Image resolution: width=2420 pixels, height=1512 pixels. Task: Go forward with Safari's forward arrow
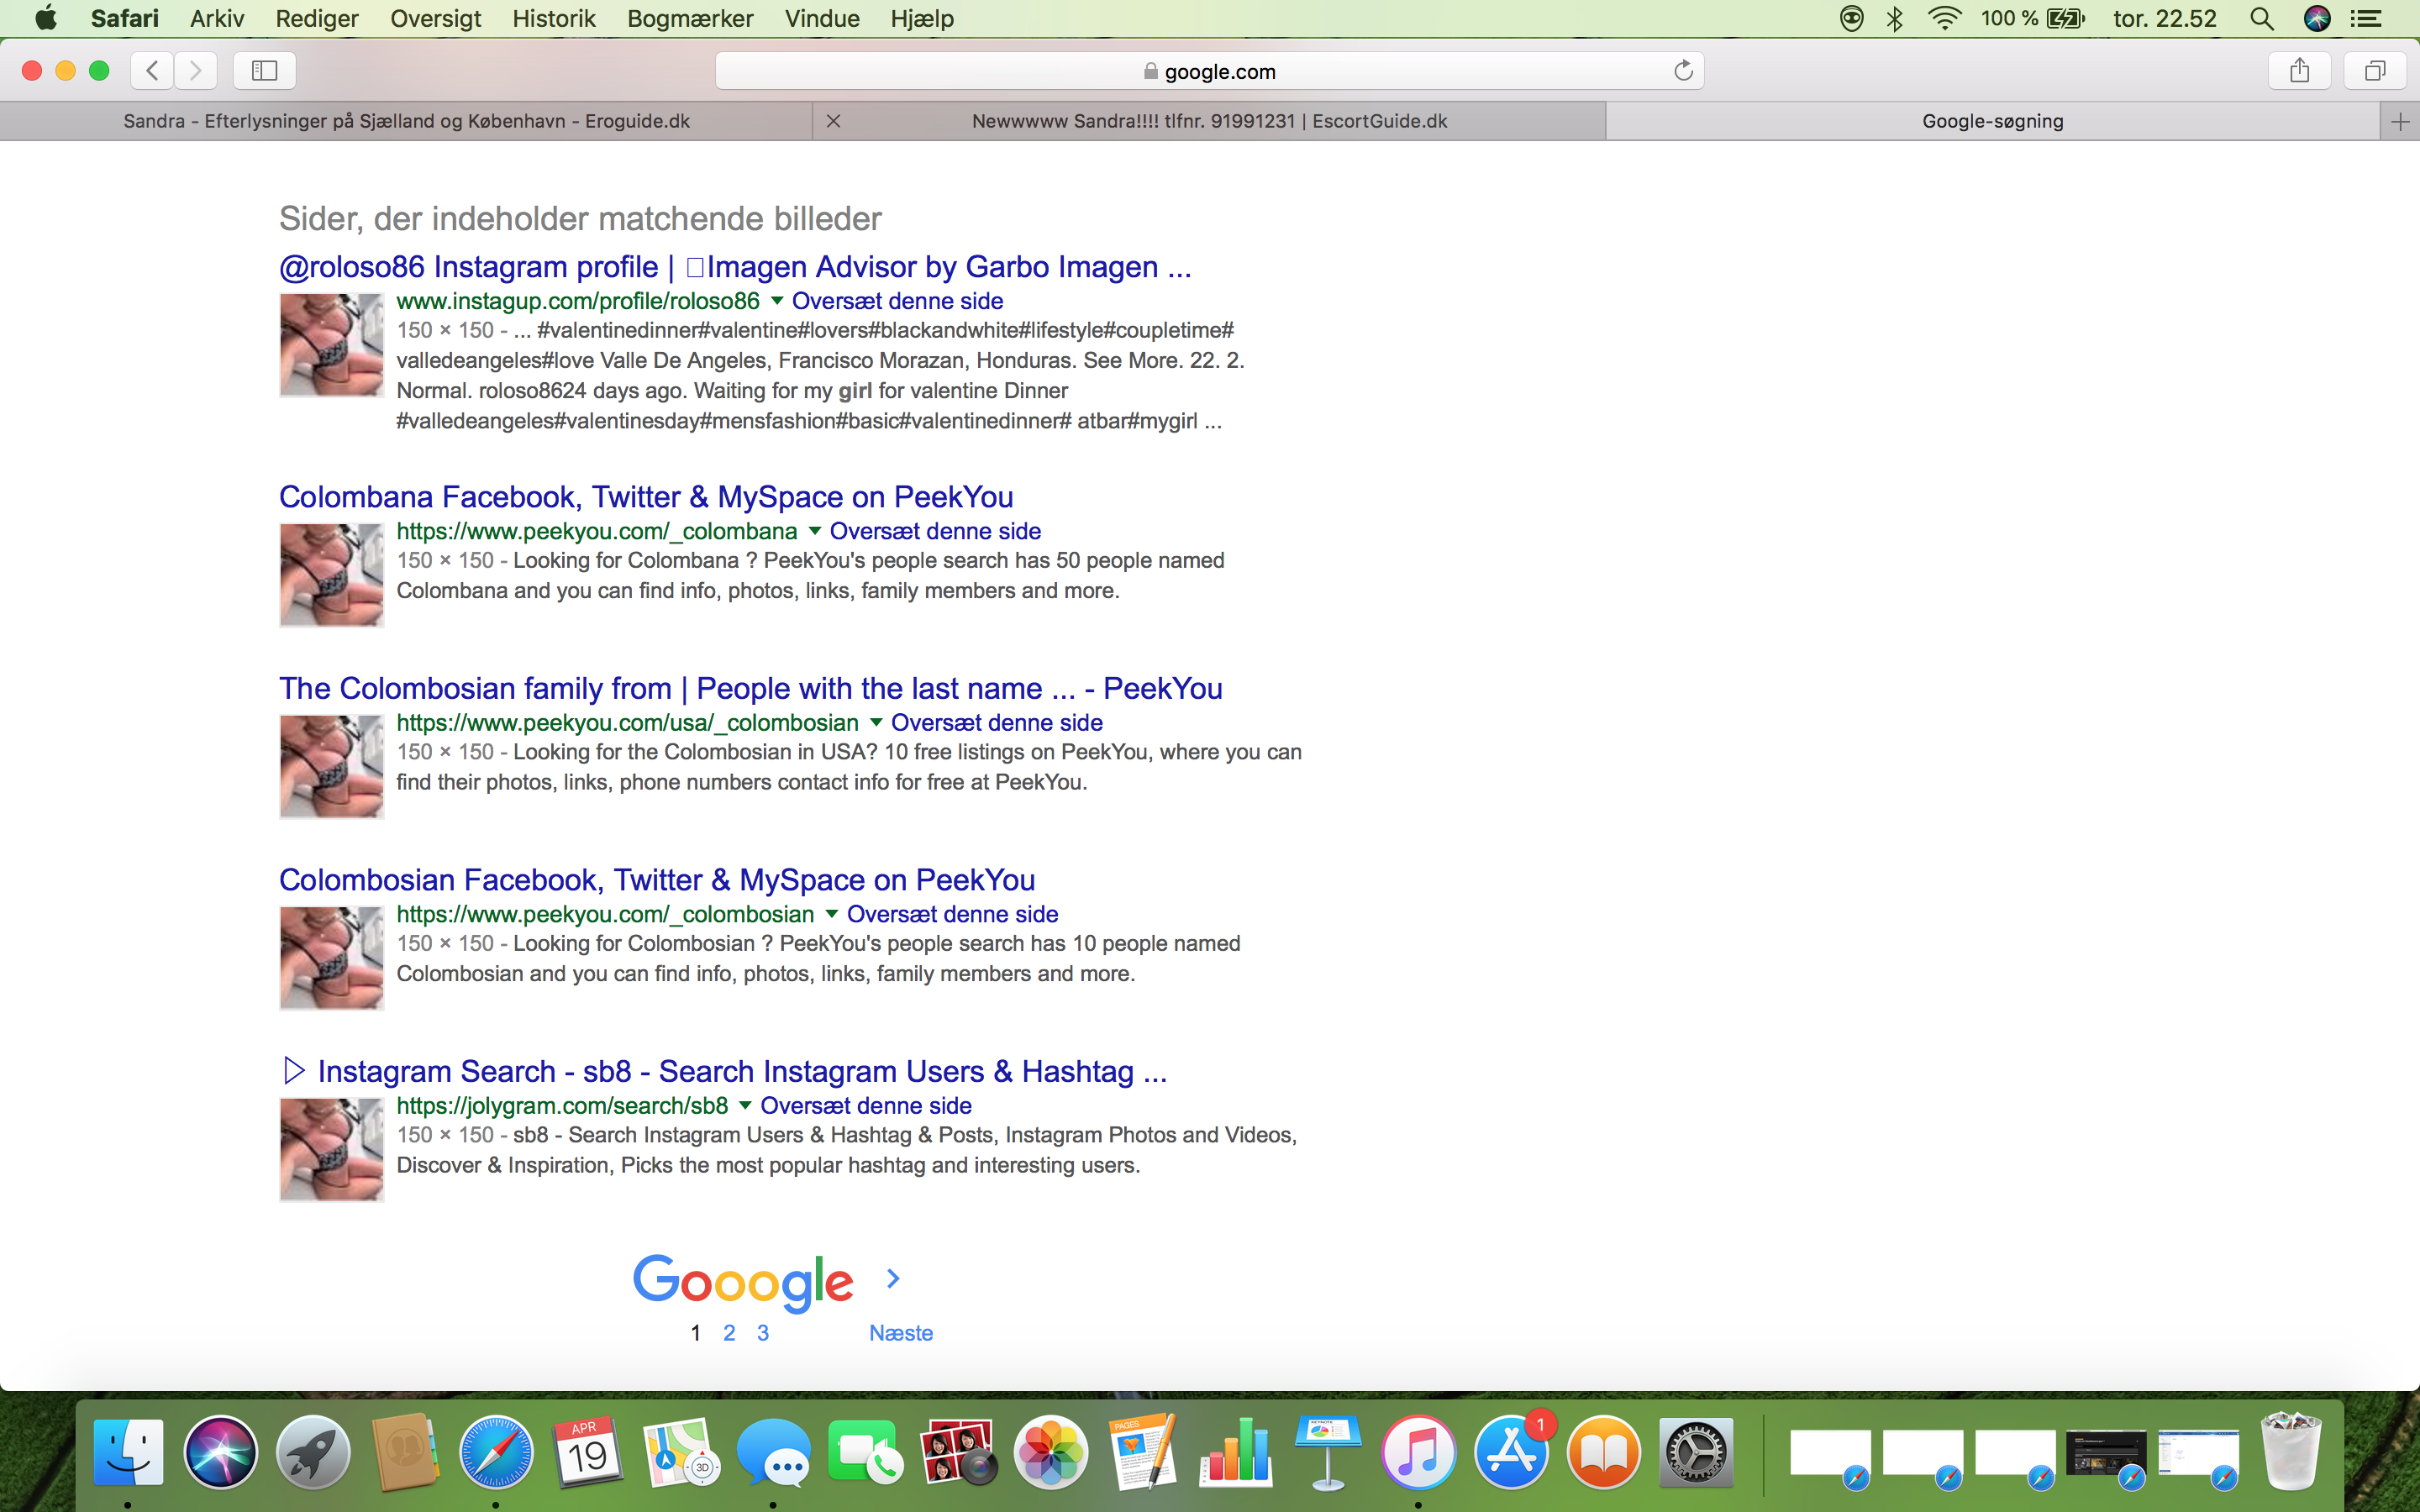pyautogui.click(x=195, y=70)
